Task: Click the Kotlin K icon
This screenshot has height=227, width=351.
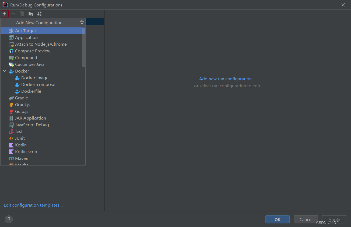Action: tap(11, 145)
